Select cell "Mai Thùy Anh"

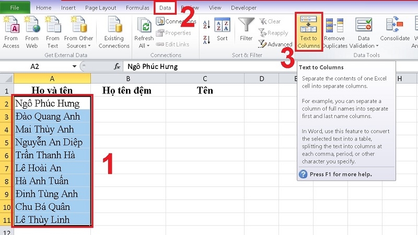click(52, 129)
